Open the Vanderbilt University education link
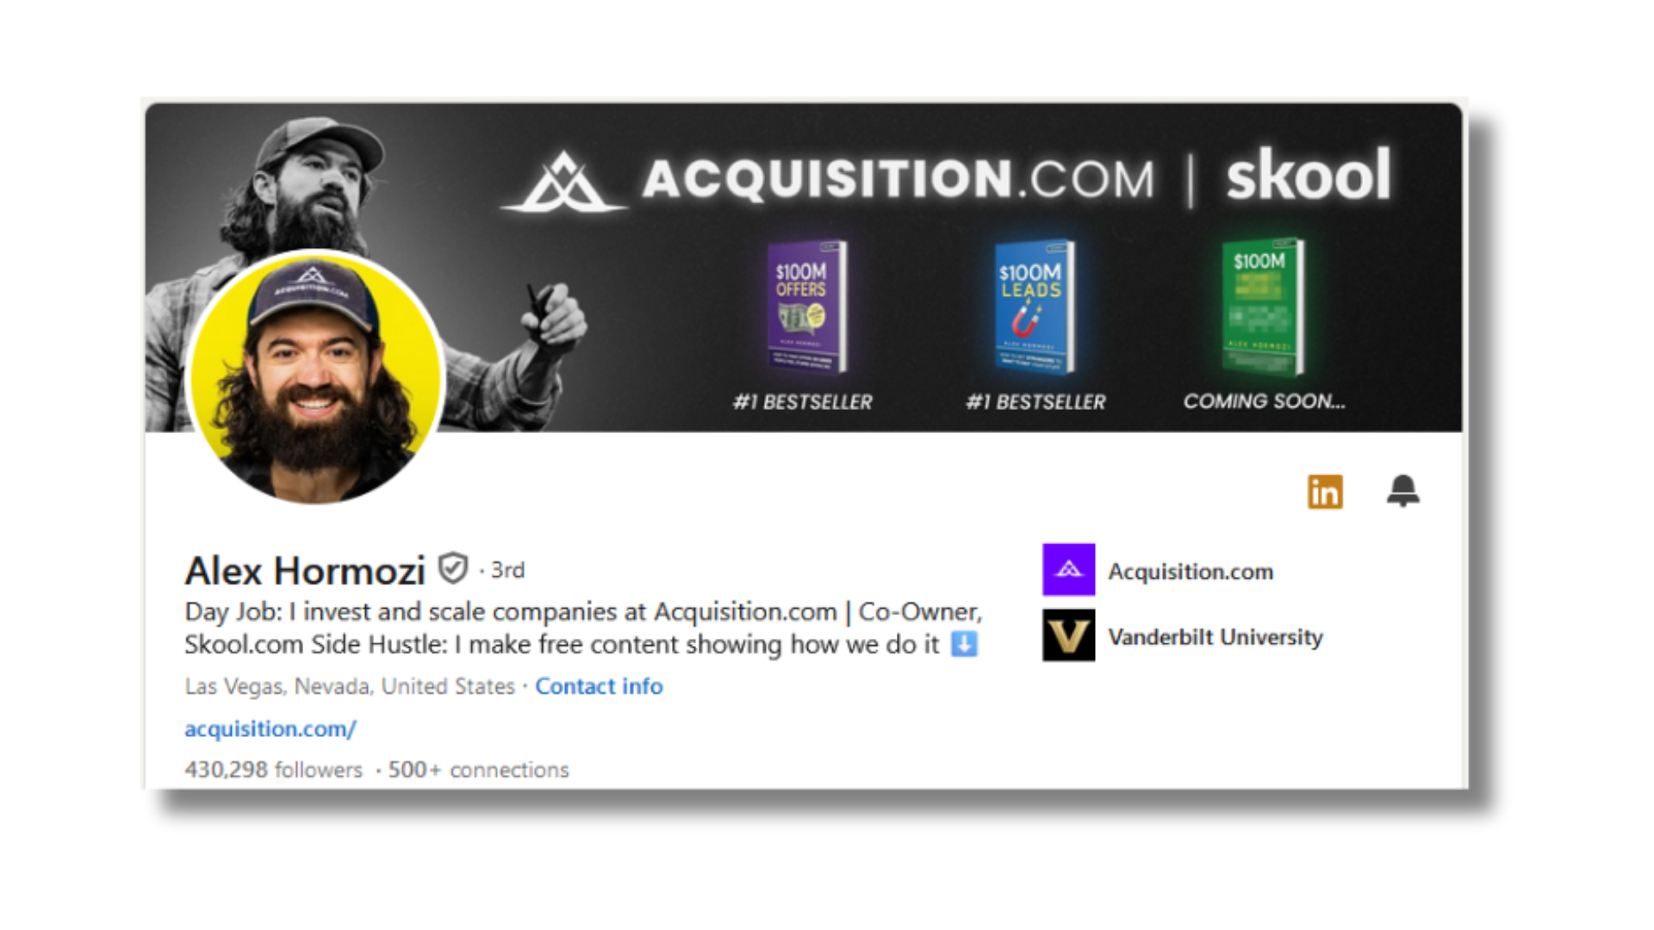 (x=1216, y=637)
